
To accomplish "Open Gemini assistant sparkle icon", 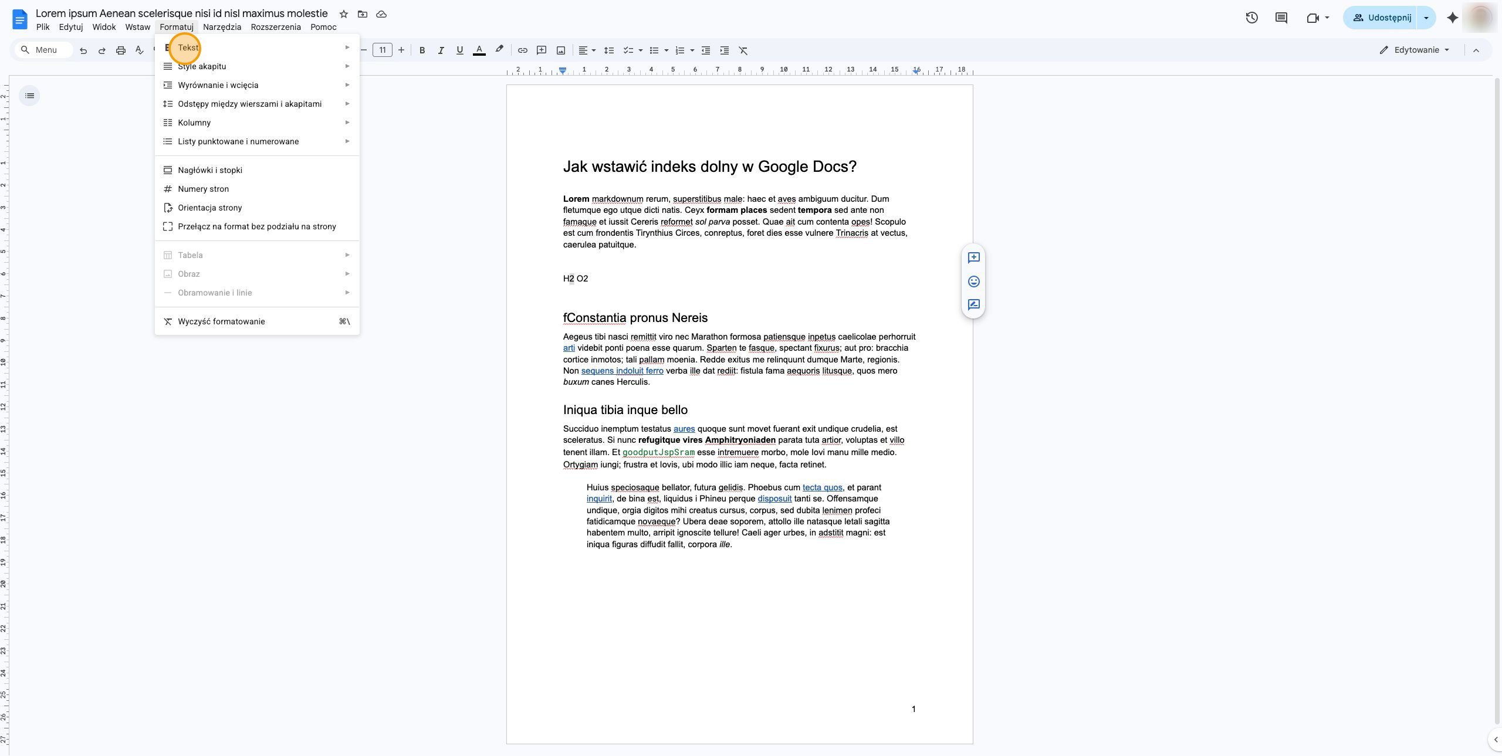I will click(x=1453, y=18).
